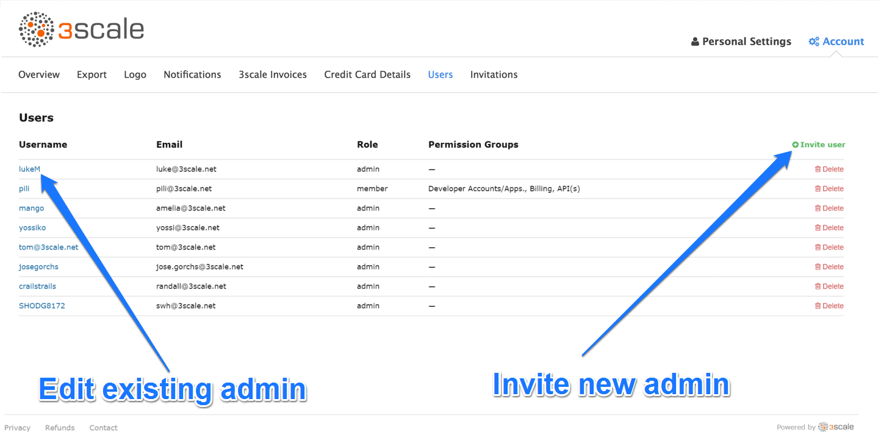Click trash icon in pili row
Image resolution: width=881 pixels, height=443 pixels.
point(818,189)
